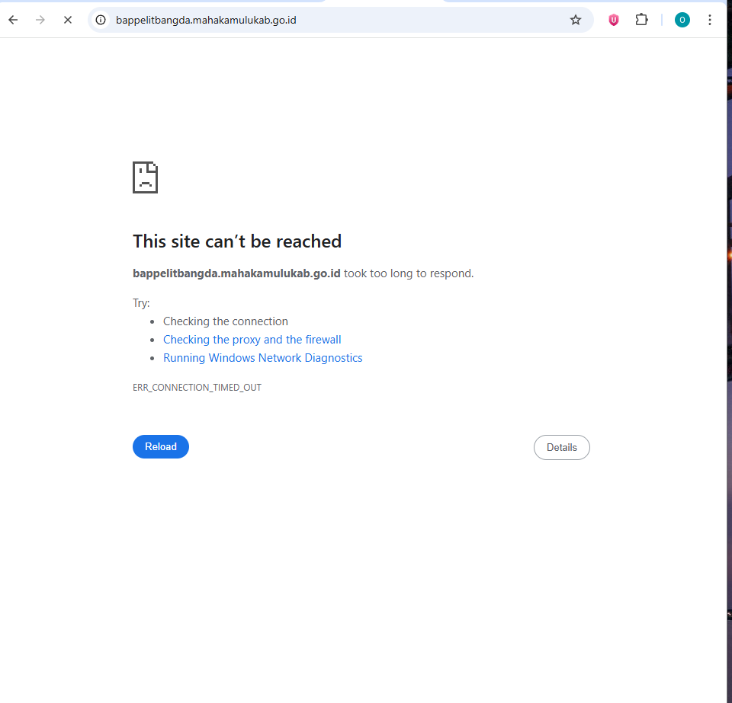
Task: Click the Reload button
Action: tap(161, 446)
